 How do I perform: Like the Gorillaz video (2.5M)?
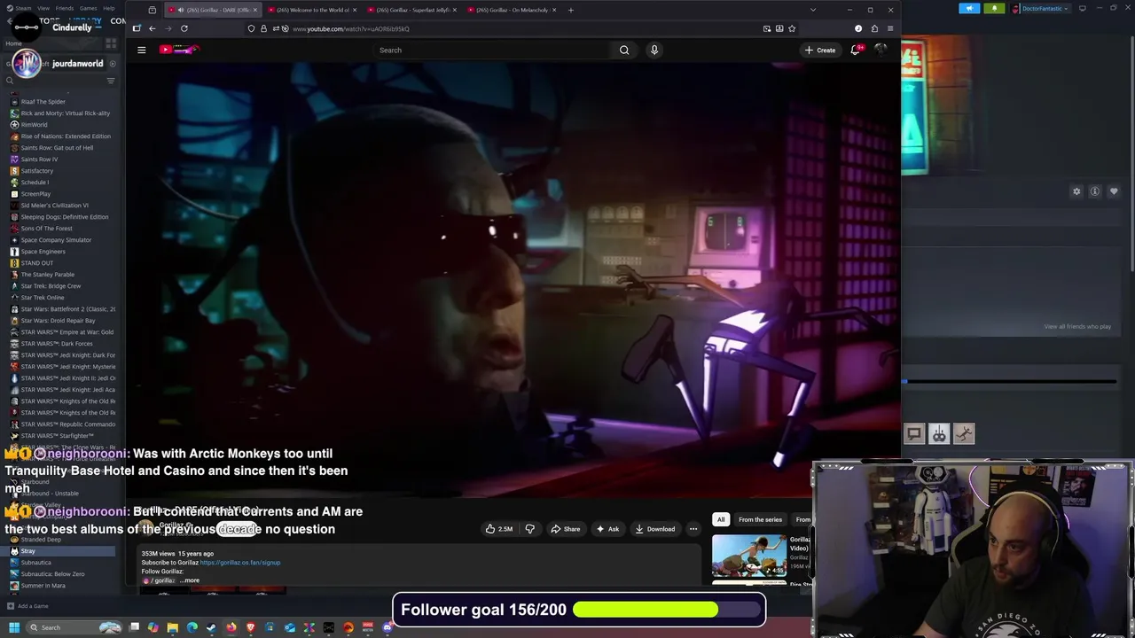click(x=498, y=529)
